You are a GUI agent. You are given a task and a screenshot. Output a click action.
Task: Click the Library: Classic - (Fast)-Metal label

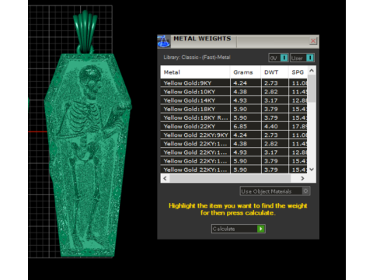[197, 58]
